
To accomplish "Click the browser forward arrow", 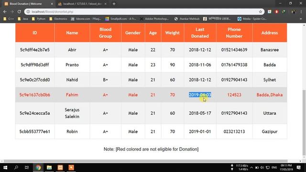I will [12, 12].
